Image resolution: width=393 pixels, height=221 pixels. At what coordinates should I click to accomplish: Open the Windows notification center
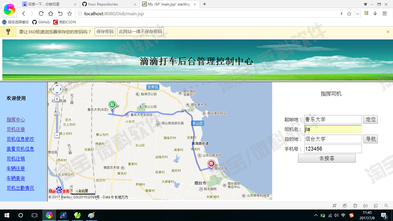tap(384, 215)
